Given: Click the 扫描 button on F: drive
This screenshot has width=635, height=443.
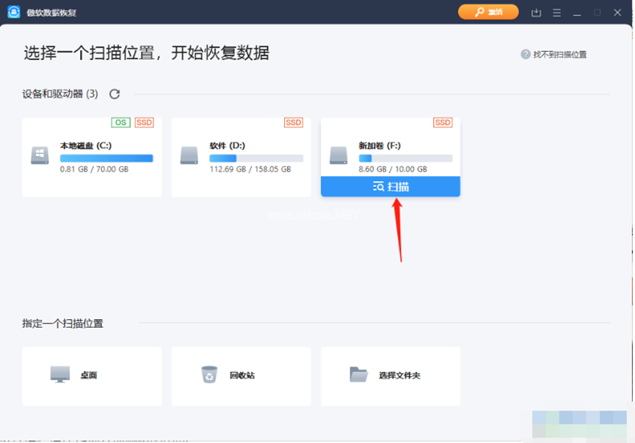Looking at the screenshot, I should (391, 187).
